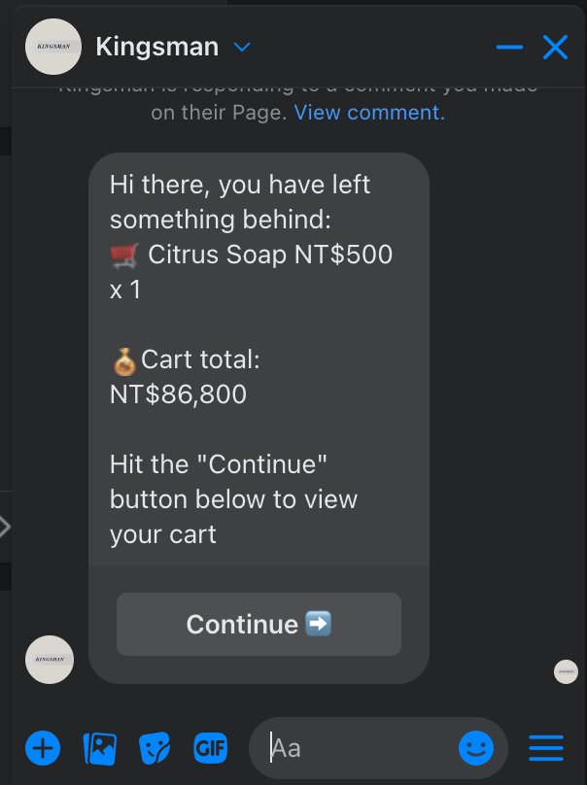
Task: Click the shopping cart emoji beside Citrus Soap
Action: (x=124, y=256)
